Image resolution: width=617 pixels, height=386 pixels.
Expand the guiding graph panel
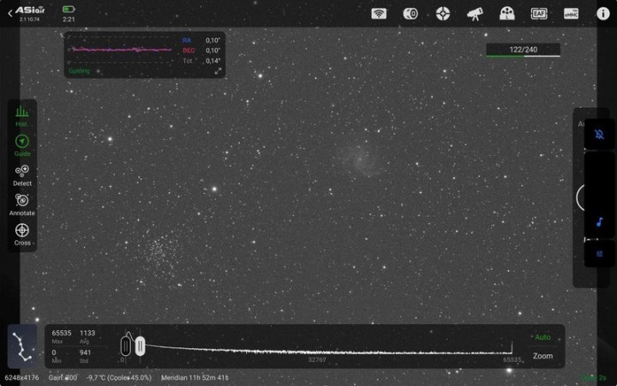(144, 55)
